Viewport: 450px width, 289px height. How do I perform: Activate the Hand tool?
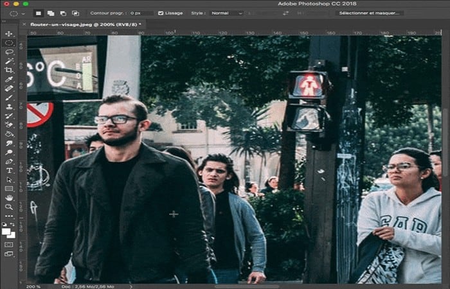[x=9, y=198]
